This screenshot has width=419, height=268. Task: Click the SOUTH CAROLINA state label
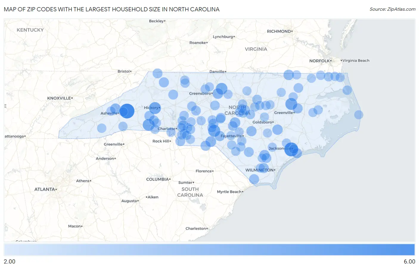pyautogui.click(x=190, y=192)
